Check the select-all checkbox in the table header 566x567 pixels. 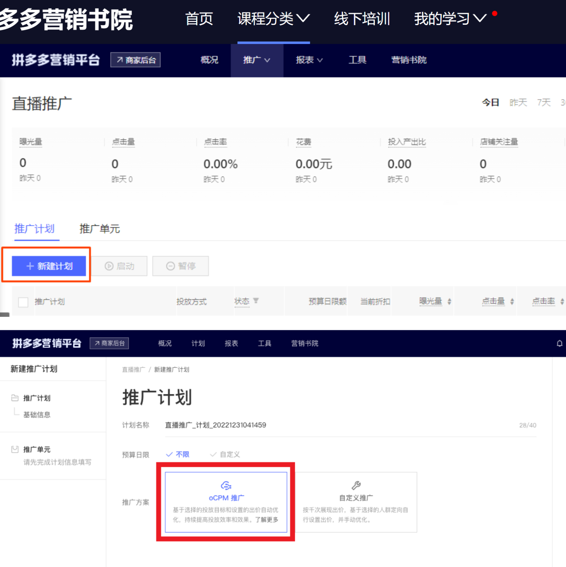point(23,302)
